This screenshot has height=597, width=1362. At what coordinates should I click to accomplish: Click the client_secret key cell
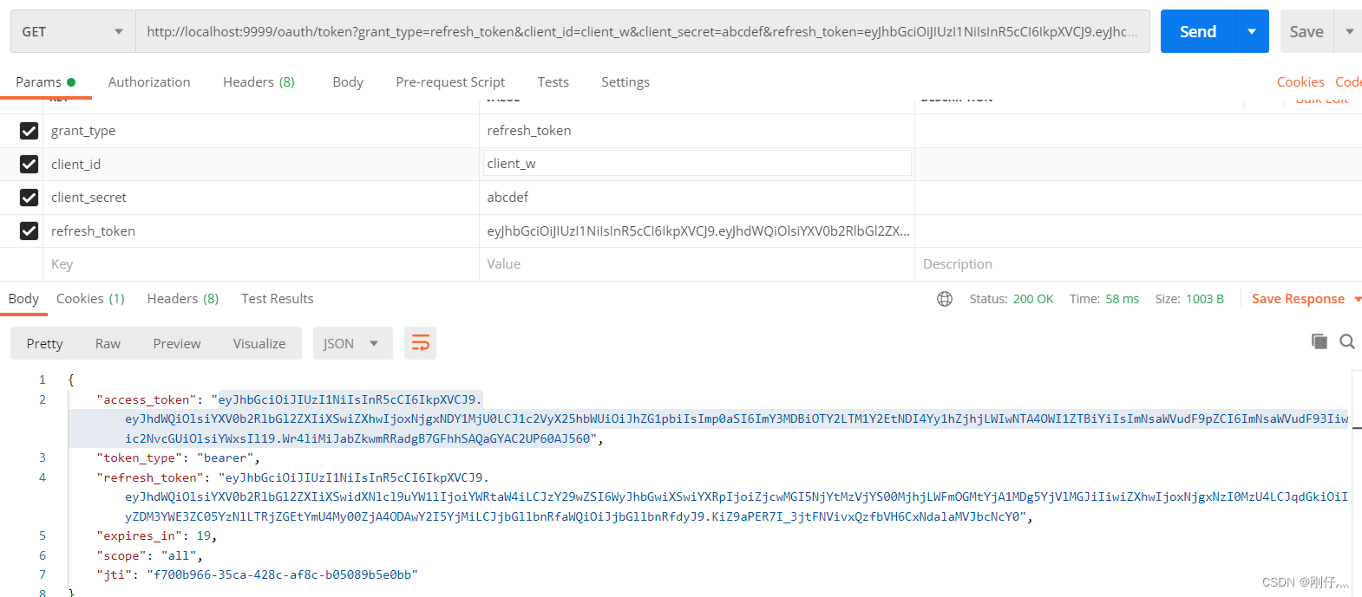[260, 198]
